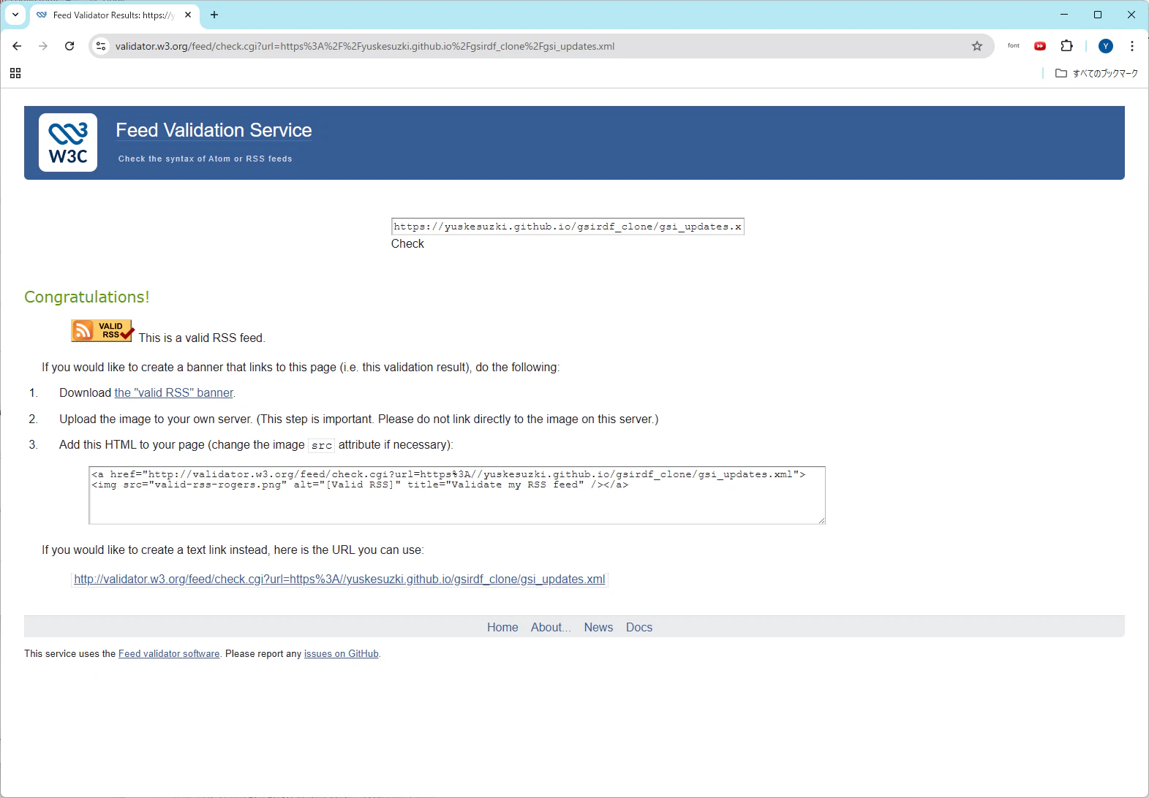This screenshot has width=1149, height=798.
Task: Open the Docs footer link
Action: (639, 627)
